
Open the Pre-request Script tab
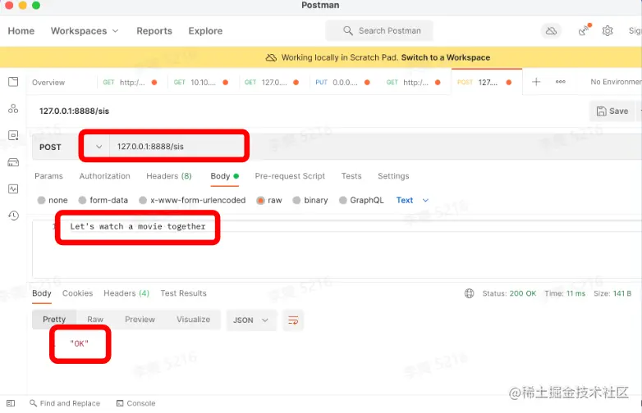(290, 176)
